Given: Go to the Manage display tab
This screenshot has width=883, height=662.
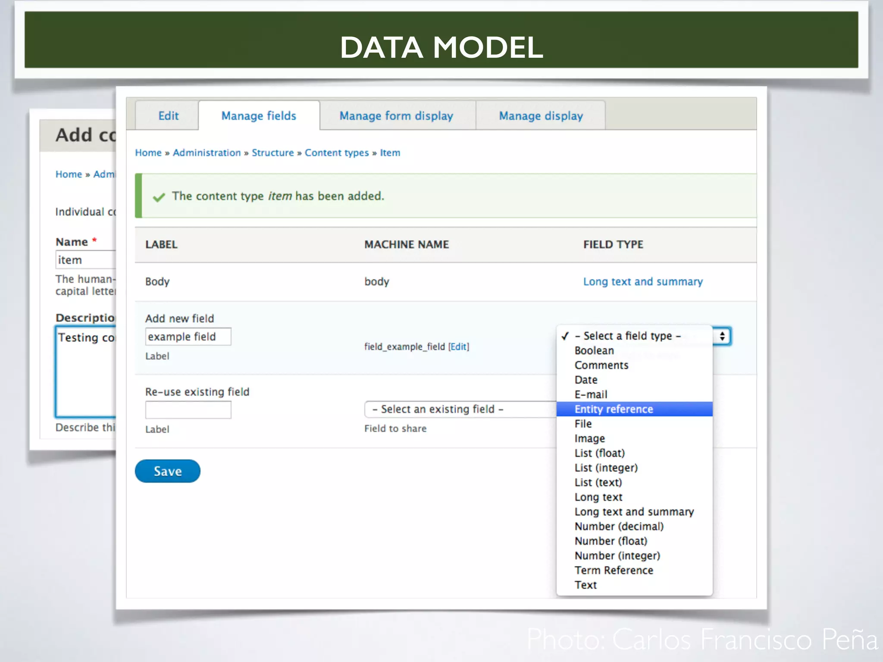Looking at the screenshot, I should pos(541,116).
